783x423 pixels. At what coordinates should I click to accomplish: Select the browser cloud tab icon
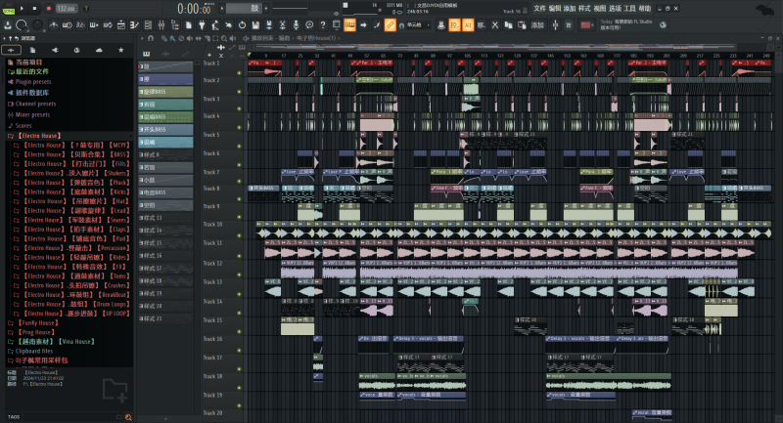click(99, 50)
